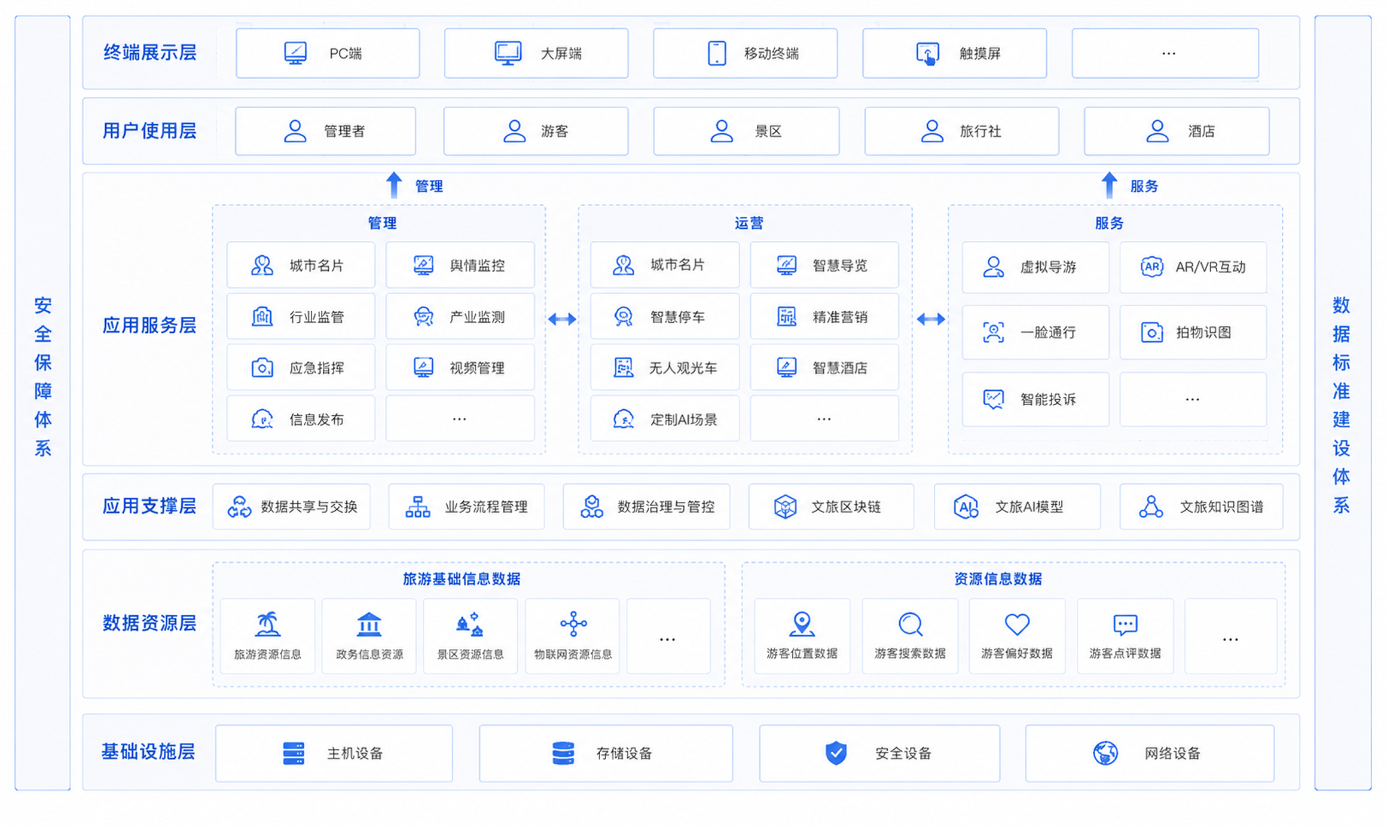The image size is (1387, 827).
Task: Select the 产业监测 box
Action: [x=460, y=316]
